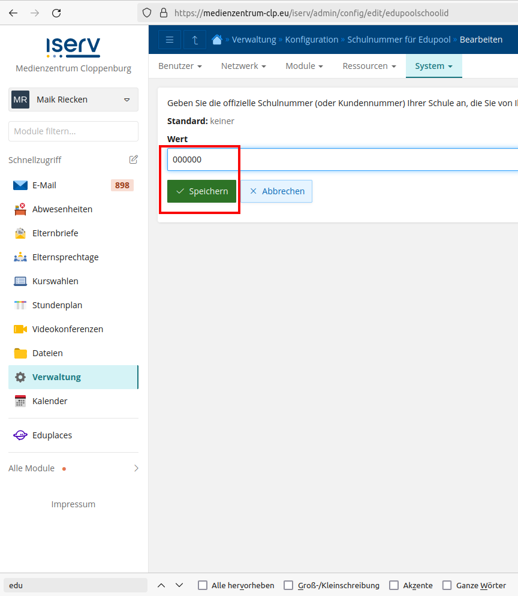This screenshot has width=518, height=596.
Task: Open the System tab menu
Action: (x=433, y=66)
